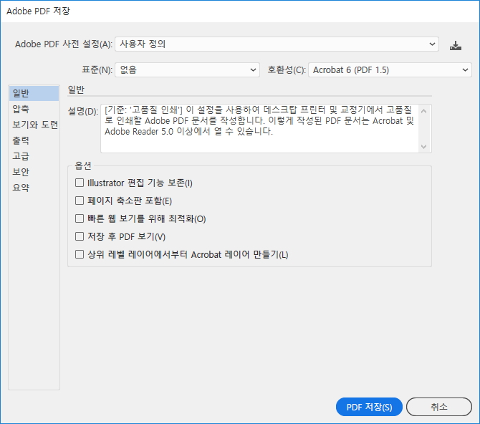
Task: Open the 표준 dropdown set to 없음
Action: [x=188, y=69]
